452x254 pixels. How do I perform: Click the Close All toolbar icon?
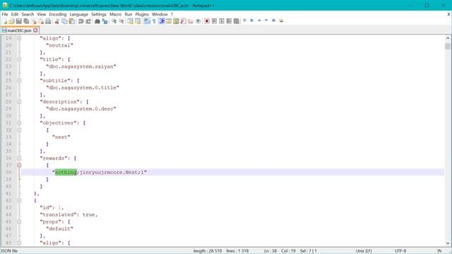pyautogui.click(x=41, y=21)
